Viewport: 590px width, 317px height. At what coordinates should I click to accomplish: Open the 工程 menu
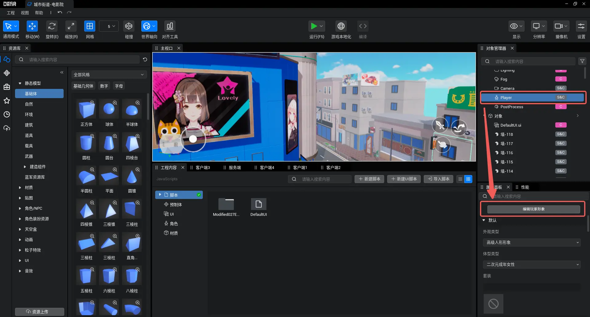11,13
